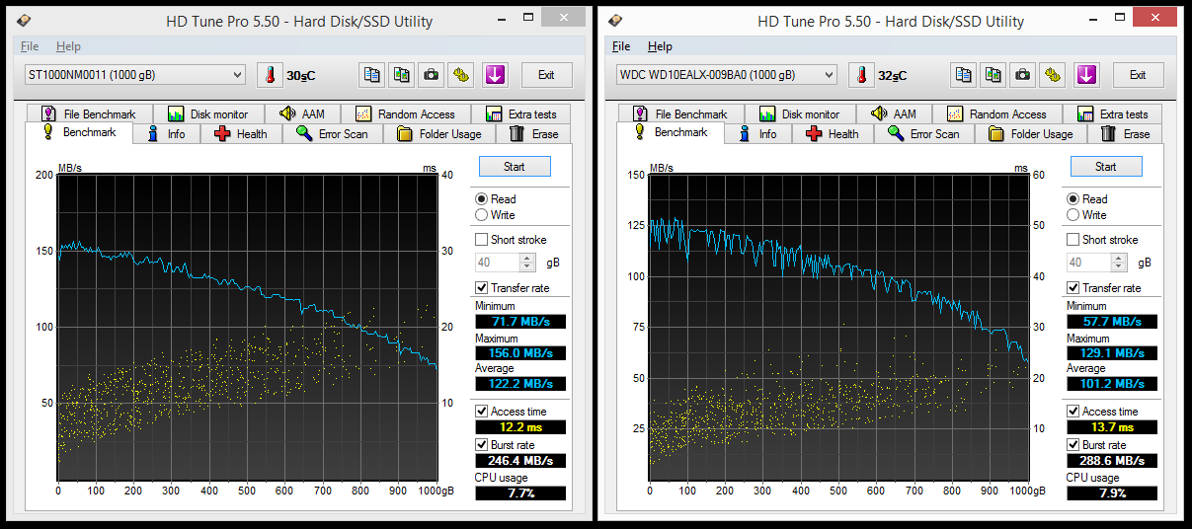
Task: Camera save-screenshot icon in ST1000NM0011 window
Action: pos(431,75)
